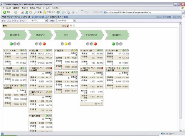Open the Favorites star toolbar button

click(x=49, y=12)
